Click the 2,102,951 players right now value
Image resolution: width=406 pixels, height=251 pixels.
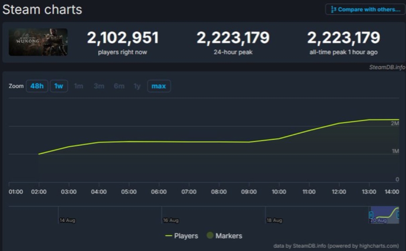pyautogui.click(x=123, y=38)
